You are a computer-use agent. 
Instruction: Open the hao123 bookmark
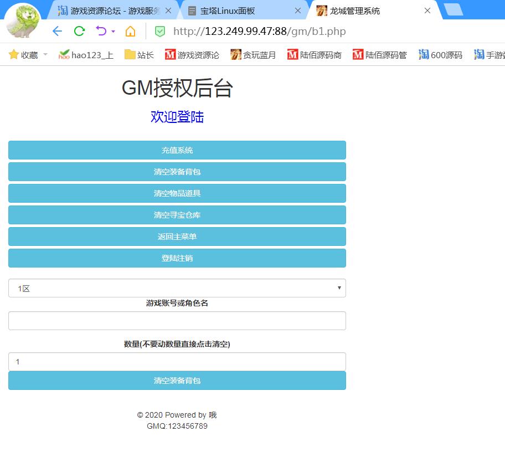[86, 55]
